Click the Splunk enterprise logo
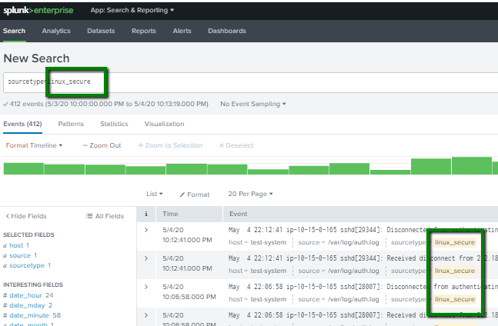Screen dimensions: 498x326 tap(38, 11)
